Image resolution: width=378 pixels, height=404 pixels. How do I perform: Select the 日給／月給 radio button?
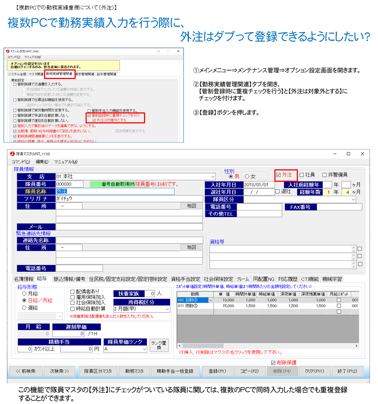click(x=24, y=300)
